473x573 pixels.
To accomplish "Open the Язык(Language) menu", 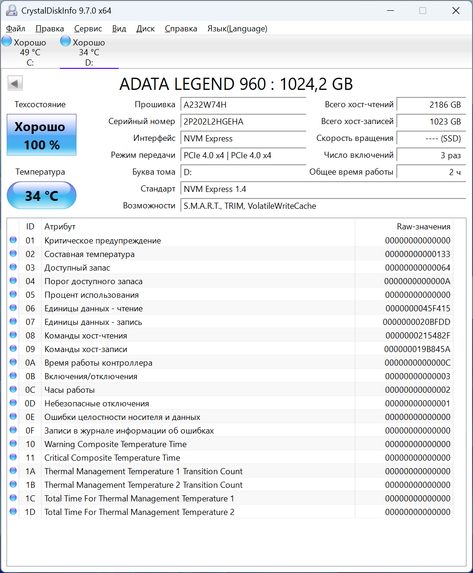I will [x=237, y=29].
